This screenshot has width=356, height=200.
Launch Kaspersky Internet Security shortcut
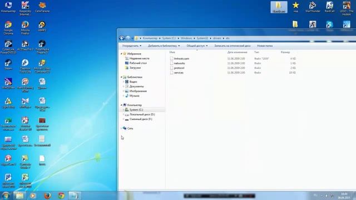tap(25, 8)
